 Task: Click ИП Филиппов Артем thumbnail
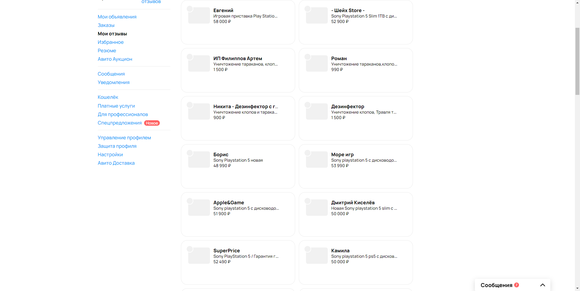199,63
